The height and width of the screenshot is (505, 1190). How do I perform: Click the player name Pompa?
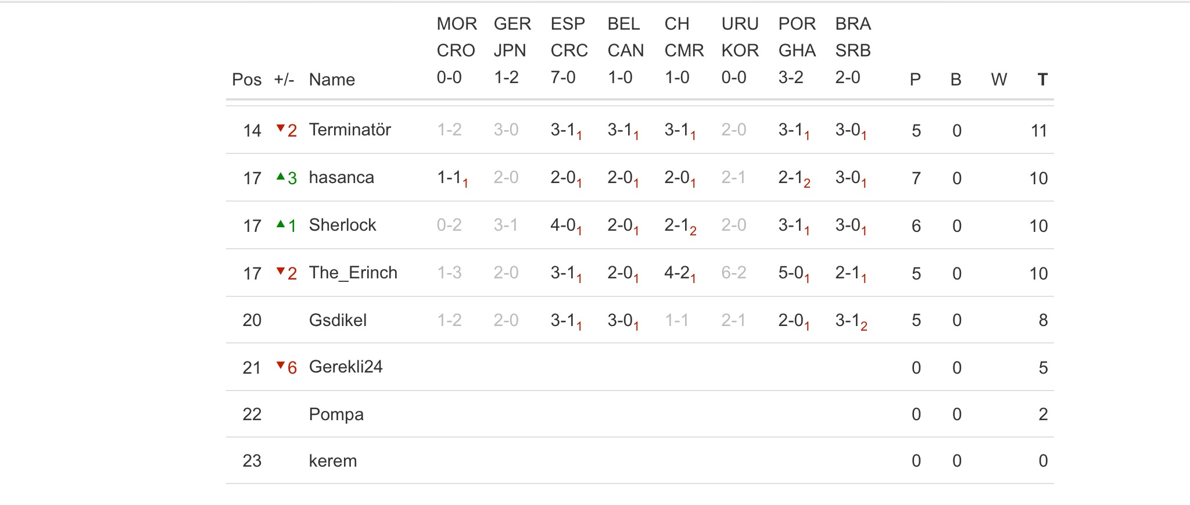pos(336,414)
